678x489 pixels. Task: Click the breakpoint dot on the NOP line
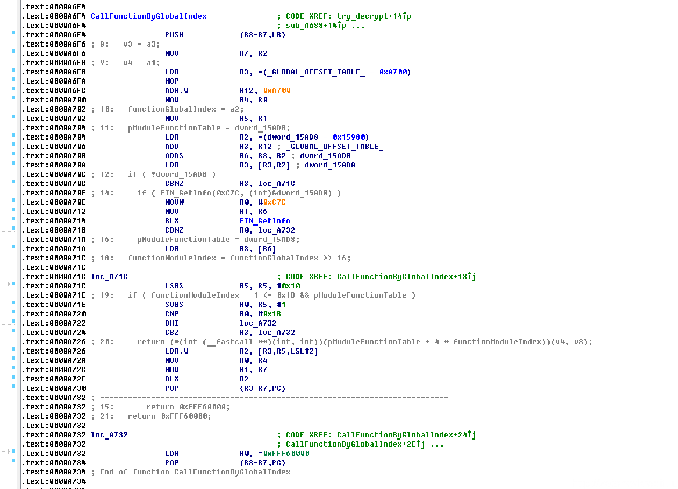pos(13,80)
